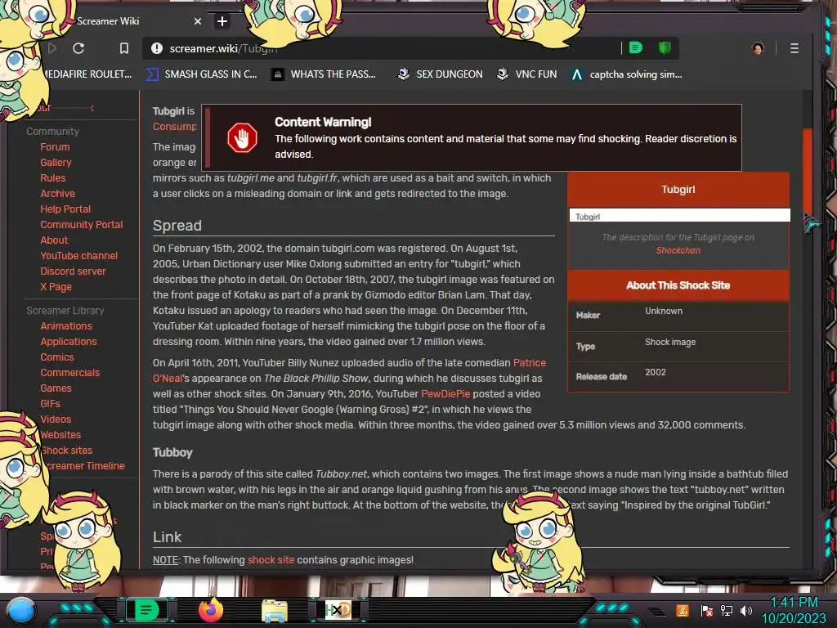
Task: Reload the page with the refresh icon
Action: click(x=78, y=48)
